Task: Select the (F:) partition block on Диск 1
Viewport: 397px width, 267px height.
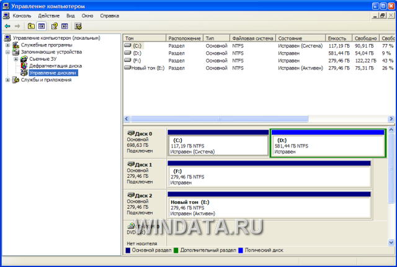Action: (x=269, y=174)
